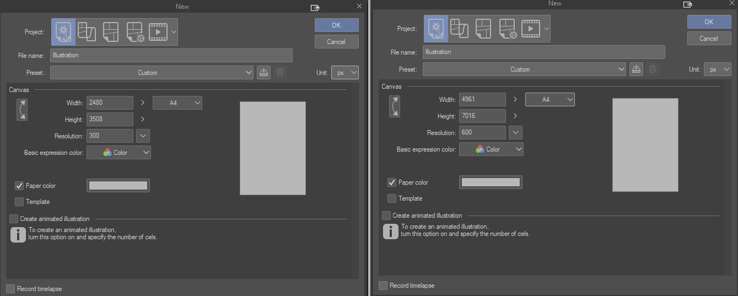This screenshot has width=738, height=296.
Task: Click Cancel in the left dialog
Action: [337, 42]
